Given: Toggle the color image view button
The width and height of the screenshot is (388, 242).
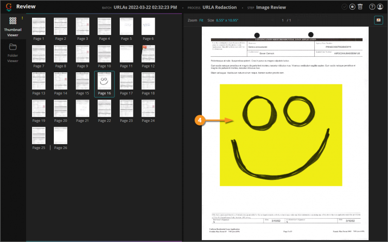Looking at the screenshot, I should pyautogui.click(x=378, y=20).
